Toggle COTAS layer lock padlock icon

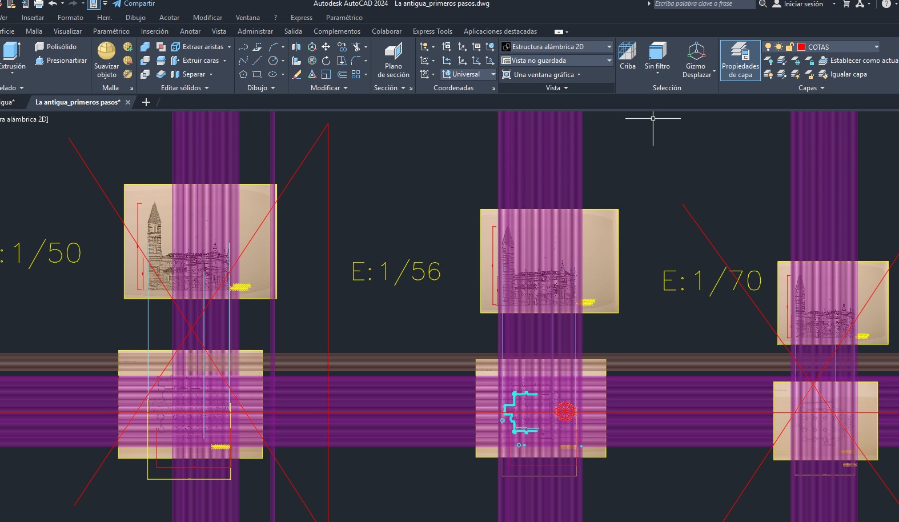790,47
